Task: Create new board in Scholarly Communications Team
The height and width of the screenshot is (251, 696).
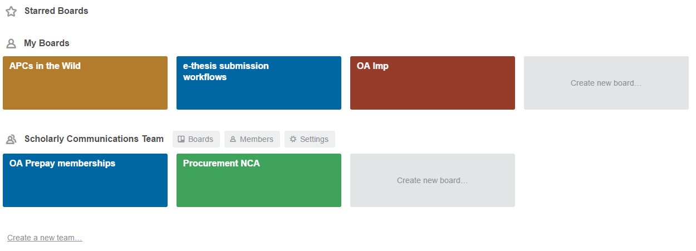Action: [x=432, y=180]
